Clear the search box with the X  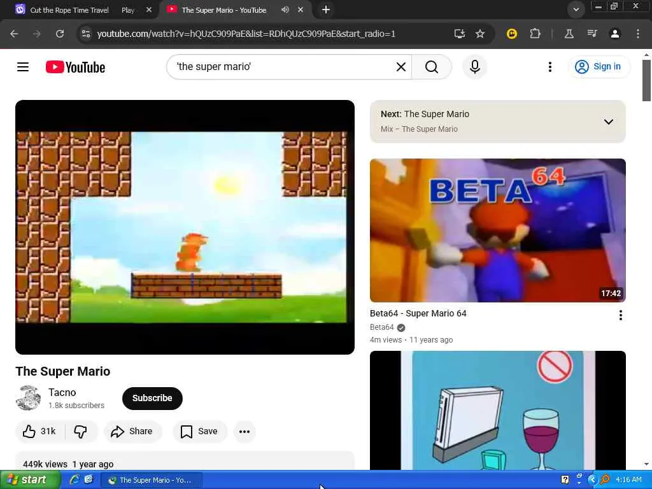[401, 66]
